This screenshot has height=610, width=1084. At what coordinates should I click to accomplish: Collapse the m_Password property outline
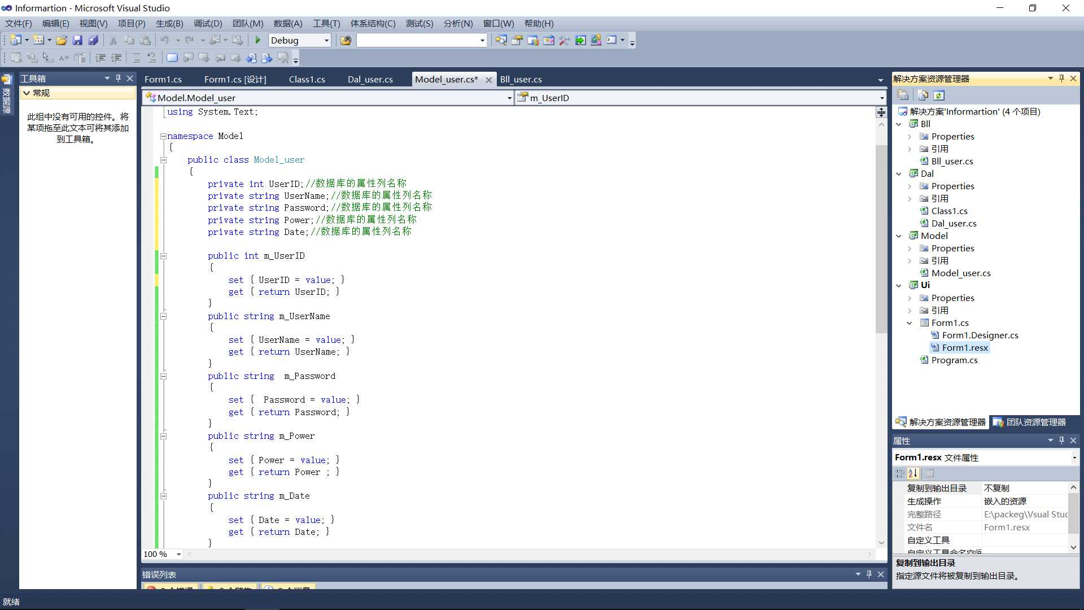pos(163,376)
